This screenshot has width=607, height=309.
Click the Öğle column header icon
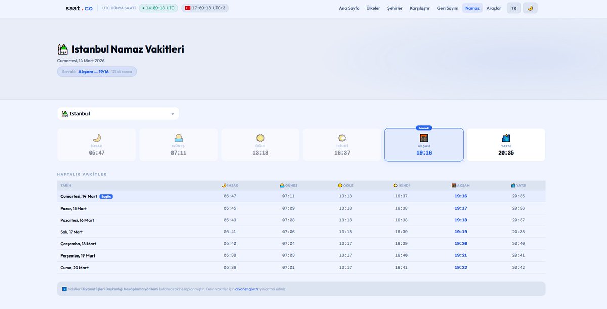tap(340, 185)
